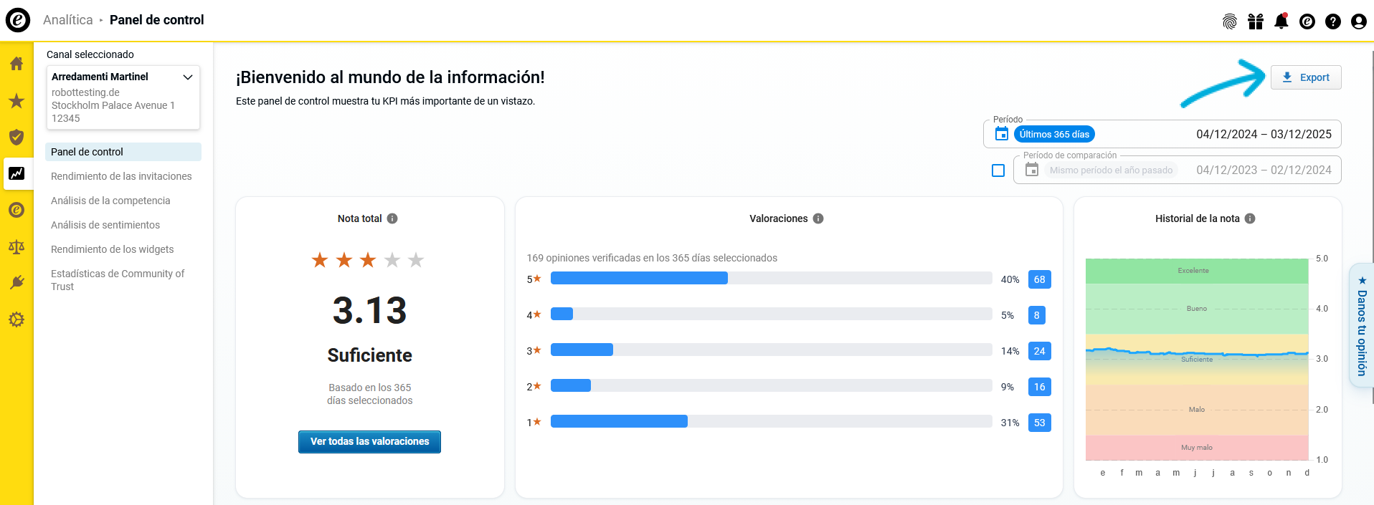Viewport: 1374px width, 505px height.
Task: Click the plug integrations sidebar icon
Action: tap(16, 282)
